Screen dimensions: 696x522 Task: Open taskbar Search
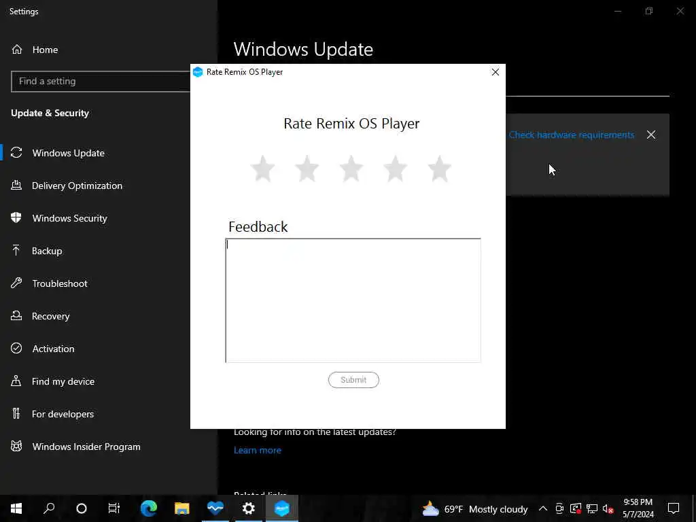(49, 508)
